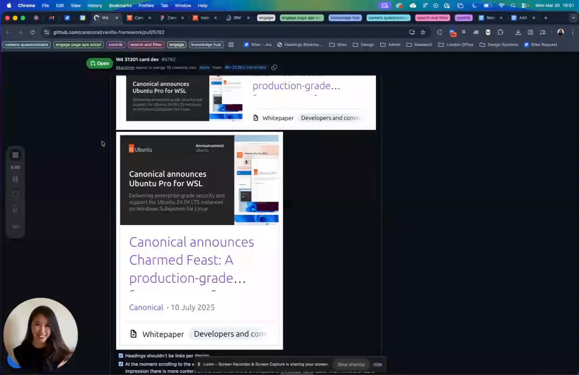This screenshot has height=375, width=579.
Task: Open the 'Headings Bookma...' bookmark
Action: pyautogui.click(x=299, y=45)
